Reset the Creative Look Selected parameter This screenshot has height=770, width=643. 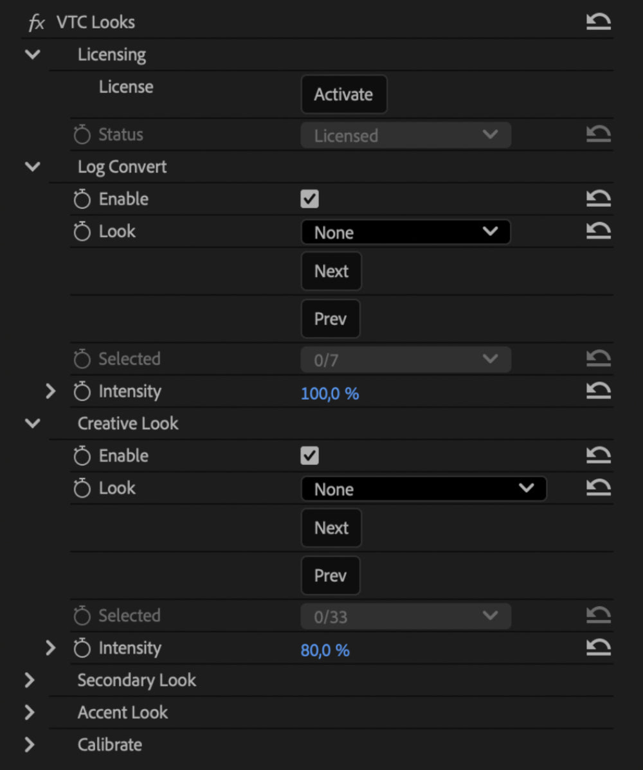598,615
